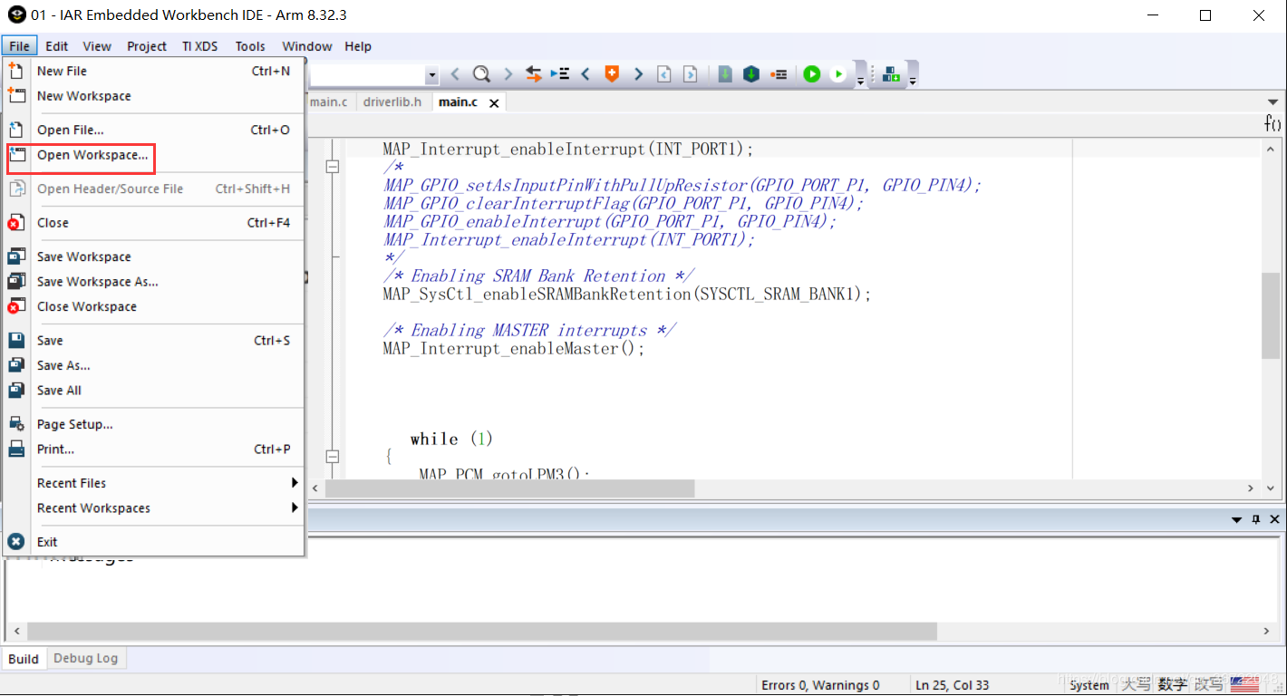Click the US flag language indicator

click(x=1244, y=685)
